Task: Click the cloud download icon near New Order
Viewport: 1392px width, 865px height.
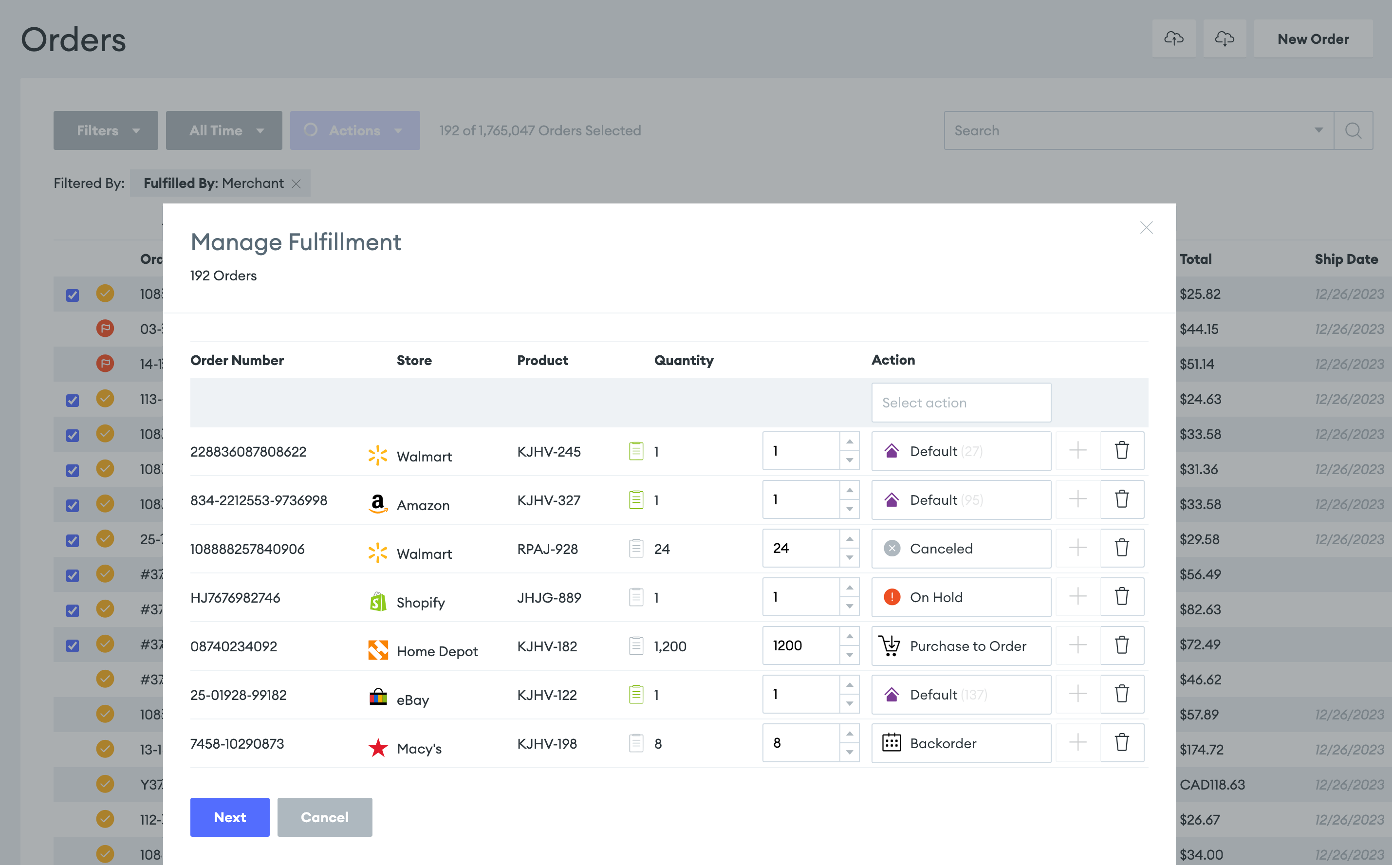Action: click(x=1225, y=38)
